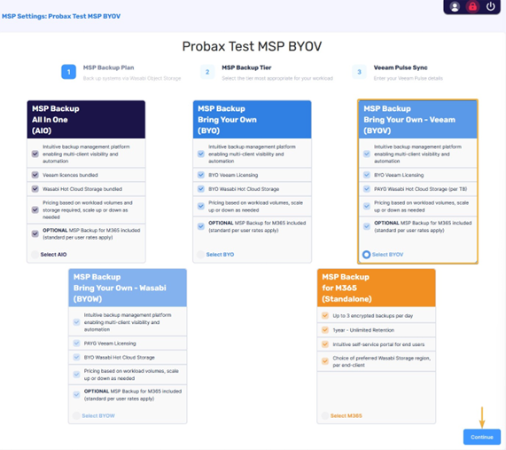The height and width of the screenshot is (450, 506).
Task: Toggle BYO Wasabi Hot Cloud Storage checkbox in BYO
Action: 201,189
